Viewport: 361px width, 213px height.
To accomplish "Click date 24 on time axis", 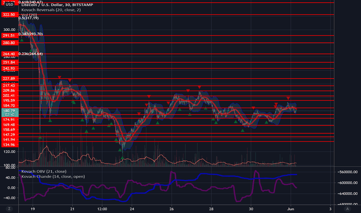I will tap(132, 209).
